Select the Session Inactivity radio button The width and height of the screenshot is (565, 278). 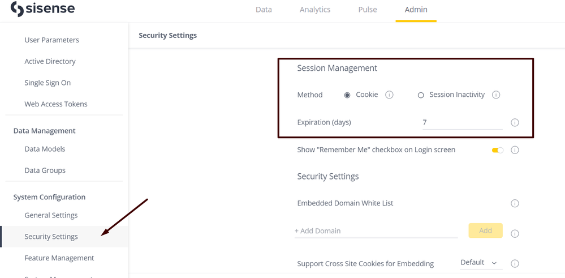[x=421, y=95]
